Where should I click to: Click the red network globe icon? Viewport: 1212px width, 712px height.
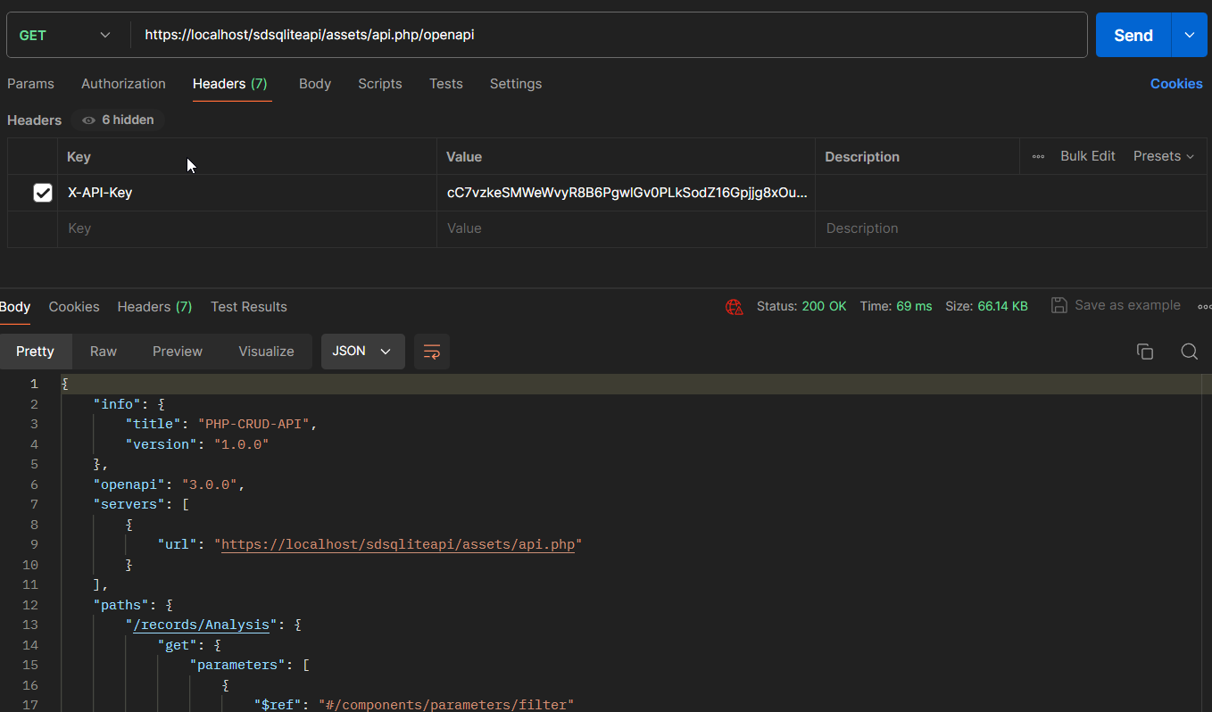tap(735, 307)
